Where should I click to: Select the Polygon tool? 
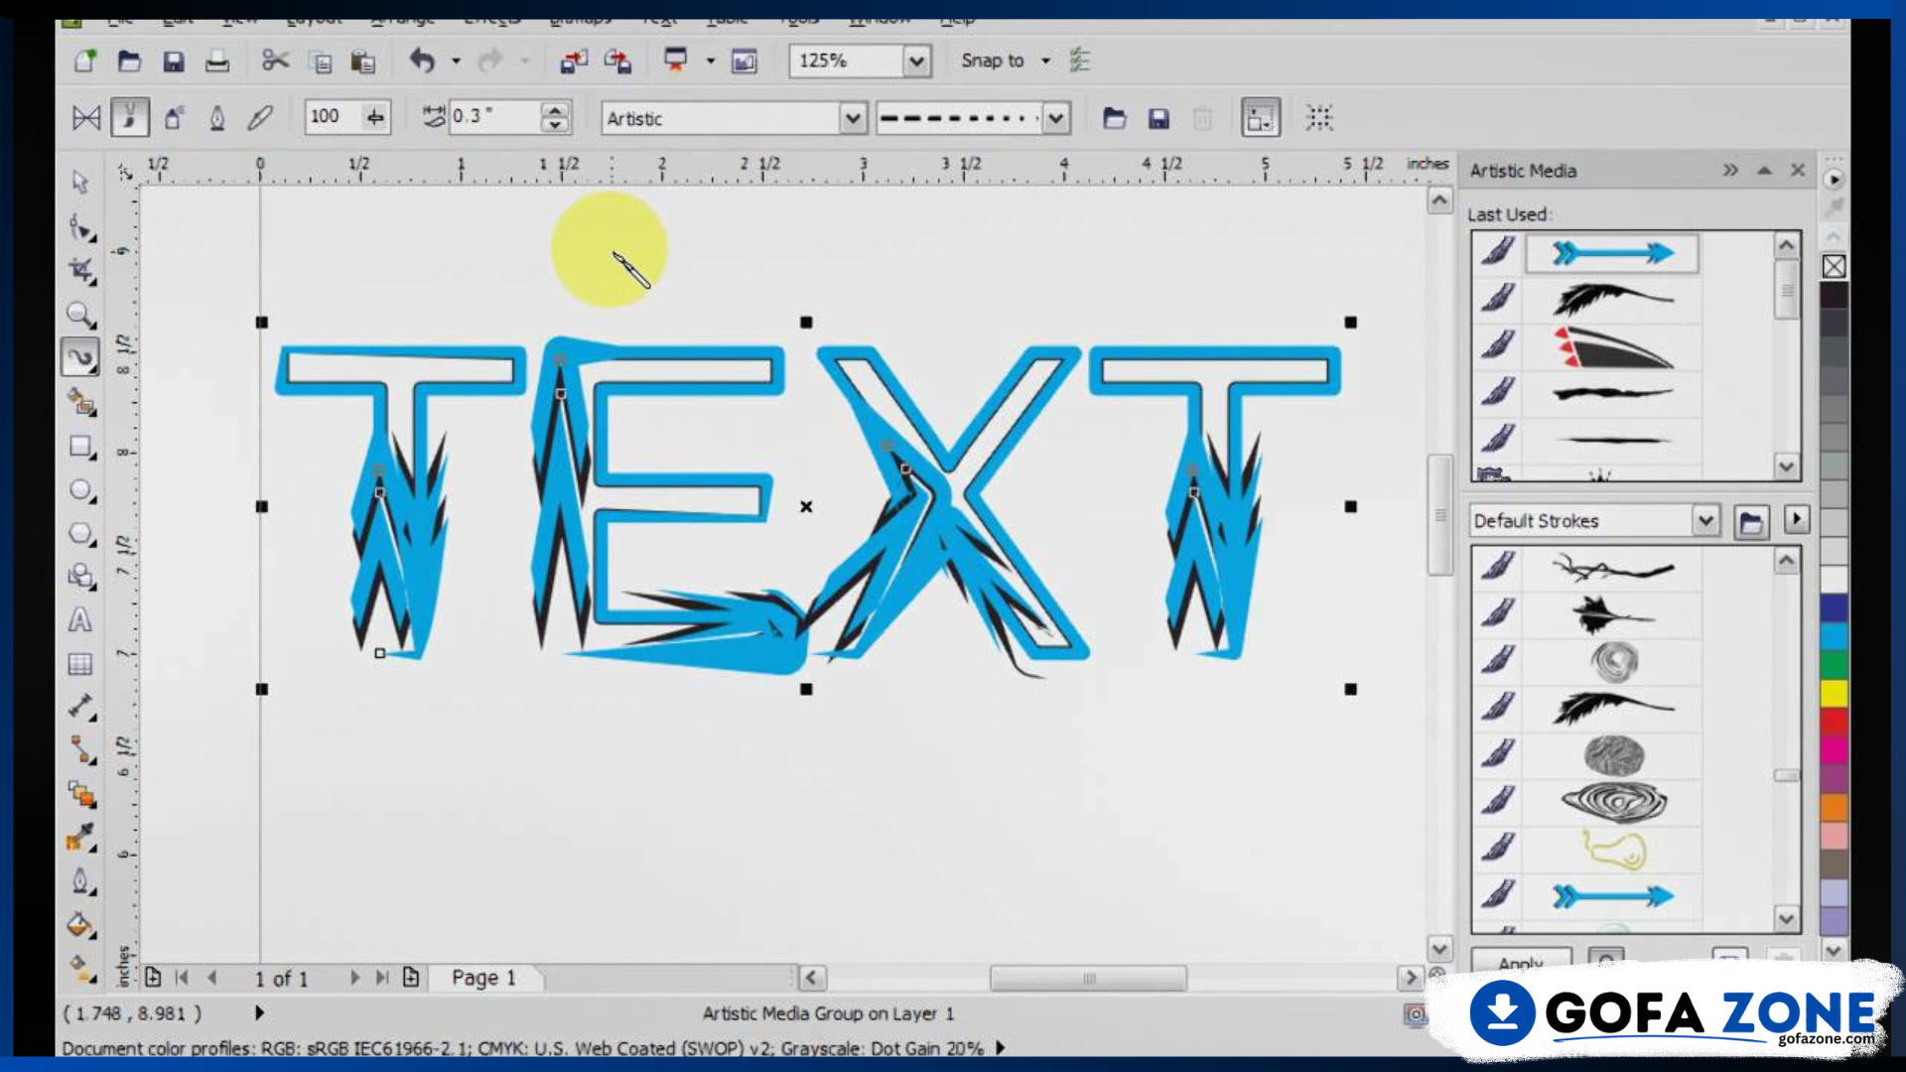(80, 534)
